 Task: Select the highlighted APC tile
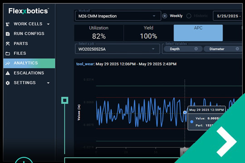click(x=198, y=33)
